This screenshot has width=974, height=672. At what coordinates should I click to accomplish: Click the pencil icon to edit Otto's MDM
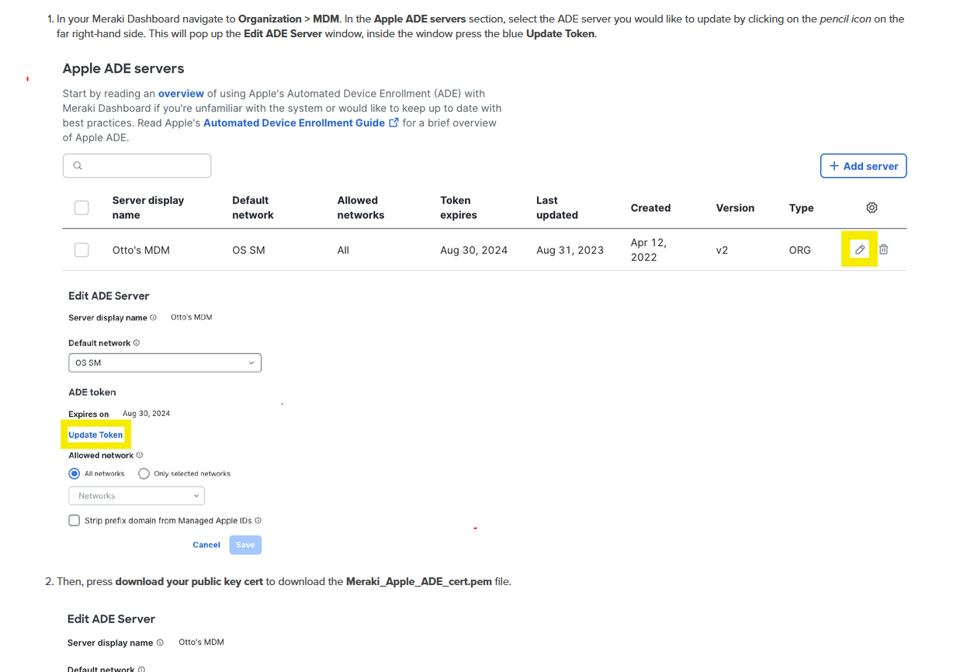tap(859, 250)
